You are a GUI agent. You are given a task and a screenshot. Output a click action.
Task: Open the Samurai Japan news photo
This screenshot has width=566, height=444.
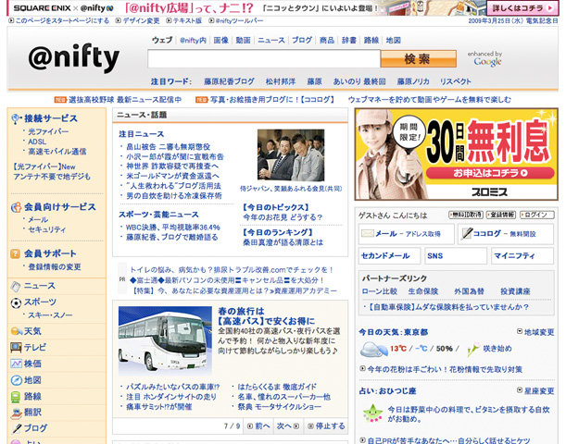[x=291, y=155]
